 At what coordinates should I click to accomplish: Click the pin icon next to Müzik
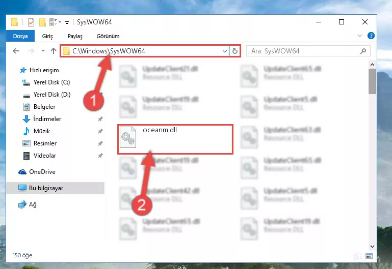(x=100, y=131)
